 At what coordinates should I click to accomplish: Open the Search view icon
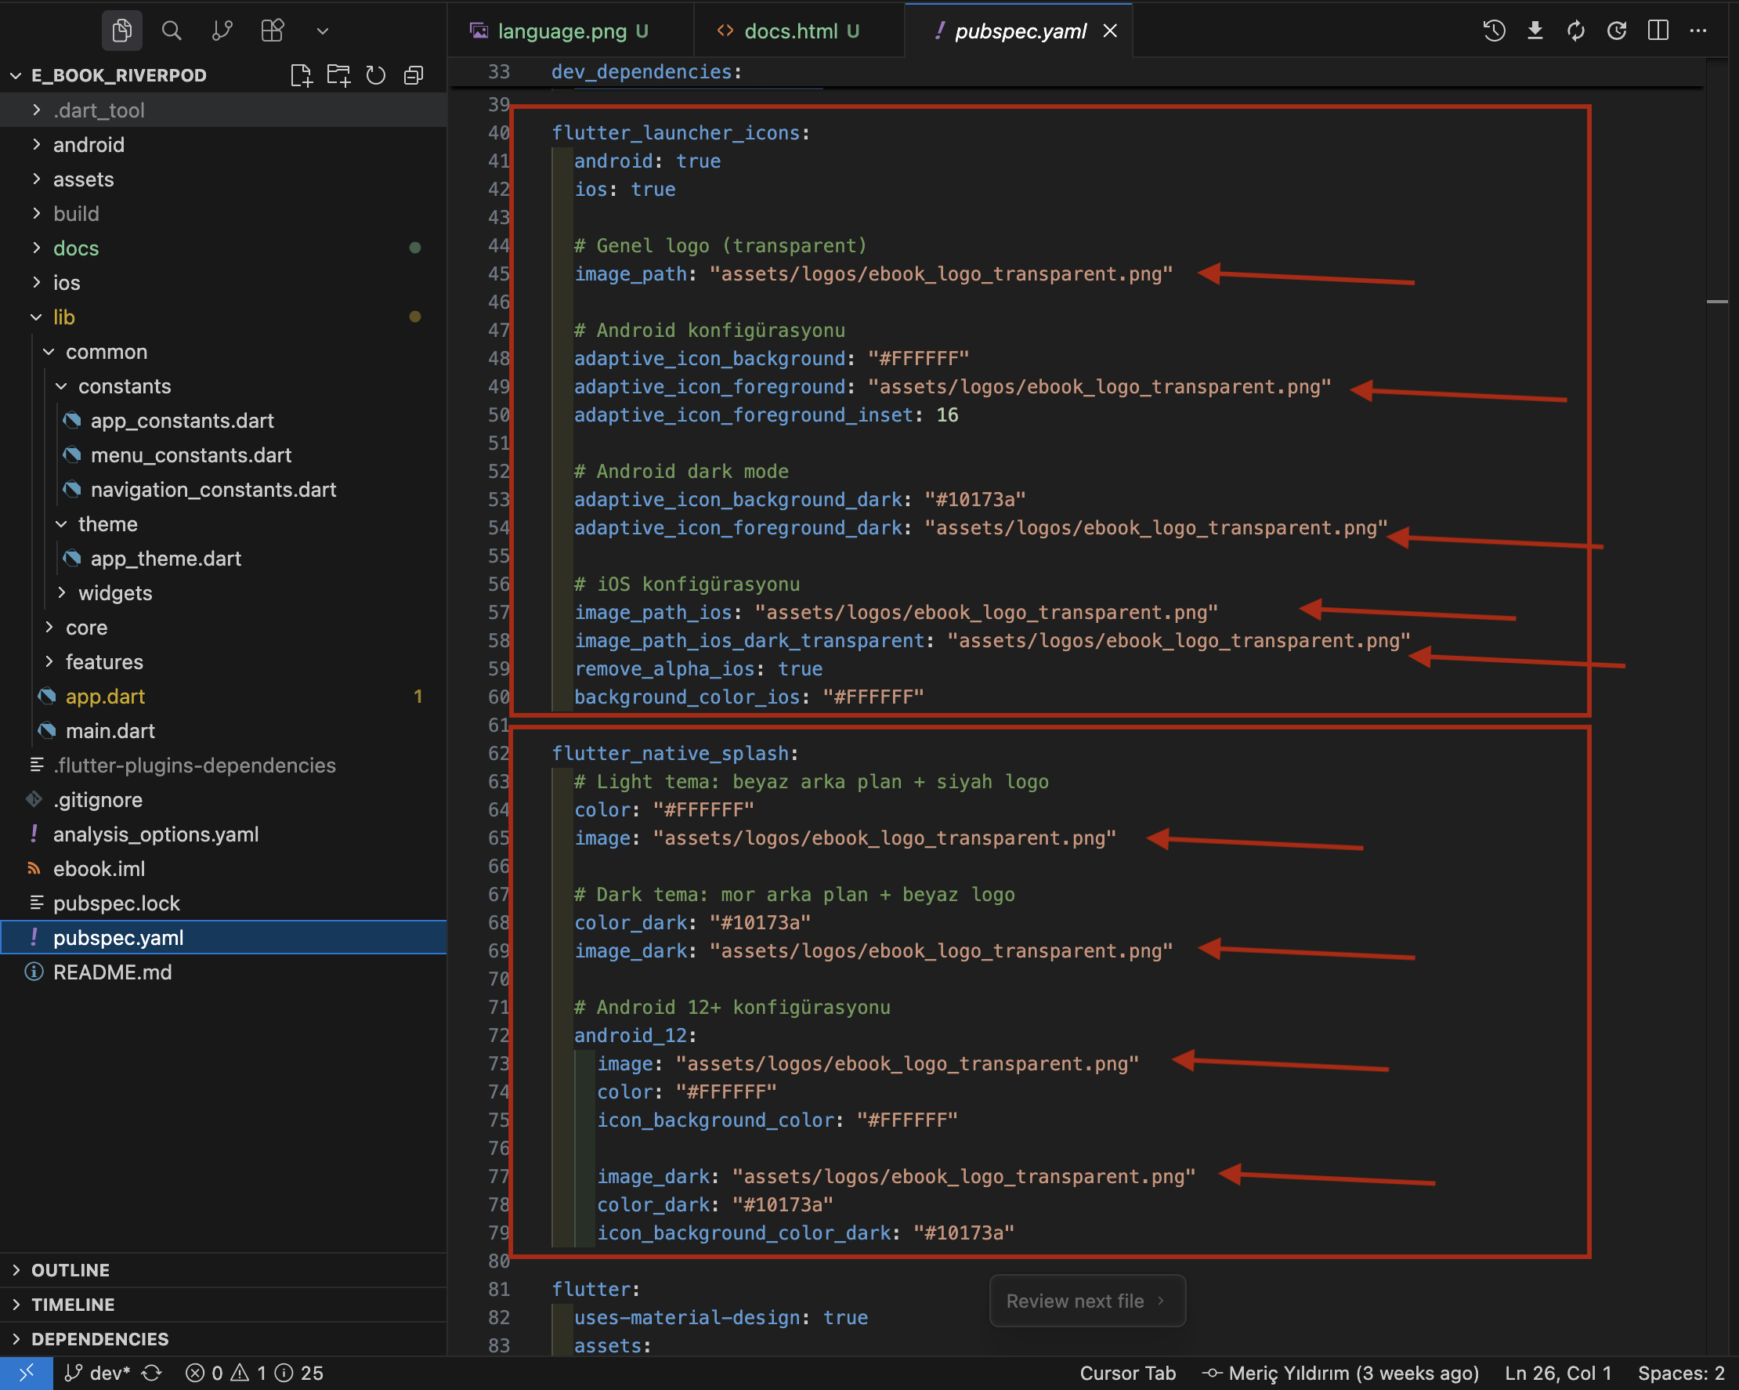[171, 31]
